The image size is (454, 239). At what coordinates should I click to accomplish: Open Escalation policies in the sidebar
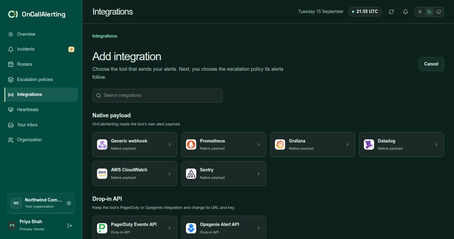pyautogui.click(x=41, y=79)
